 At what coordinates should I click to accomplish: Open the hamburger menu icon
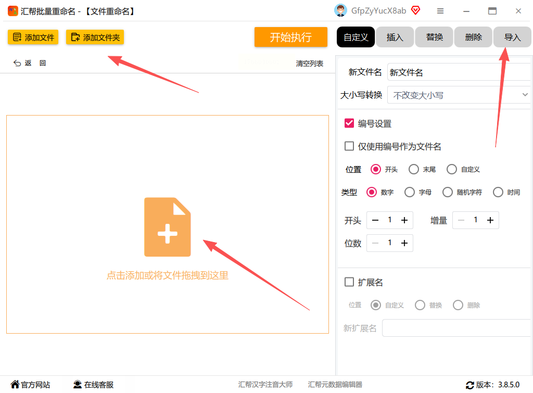point(440,11)
